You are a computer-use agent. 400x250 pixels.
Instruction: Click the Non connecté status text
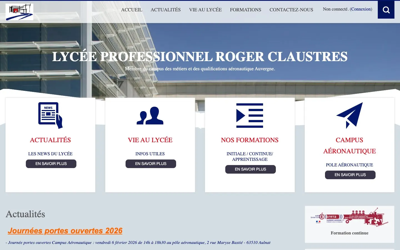pyautogui.click(x=336, y=9)
